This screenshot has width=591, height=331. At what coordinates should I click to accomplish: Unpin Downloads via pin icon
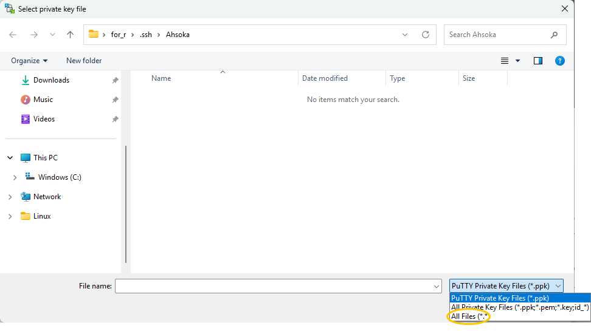(116, 80)
